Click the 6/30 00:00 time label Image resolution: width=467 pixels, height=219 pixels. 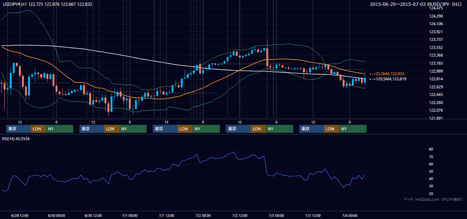click(x=56, y=215)
